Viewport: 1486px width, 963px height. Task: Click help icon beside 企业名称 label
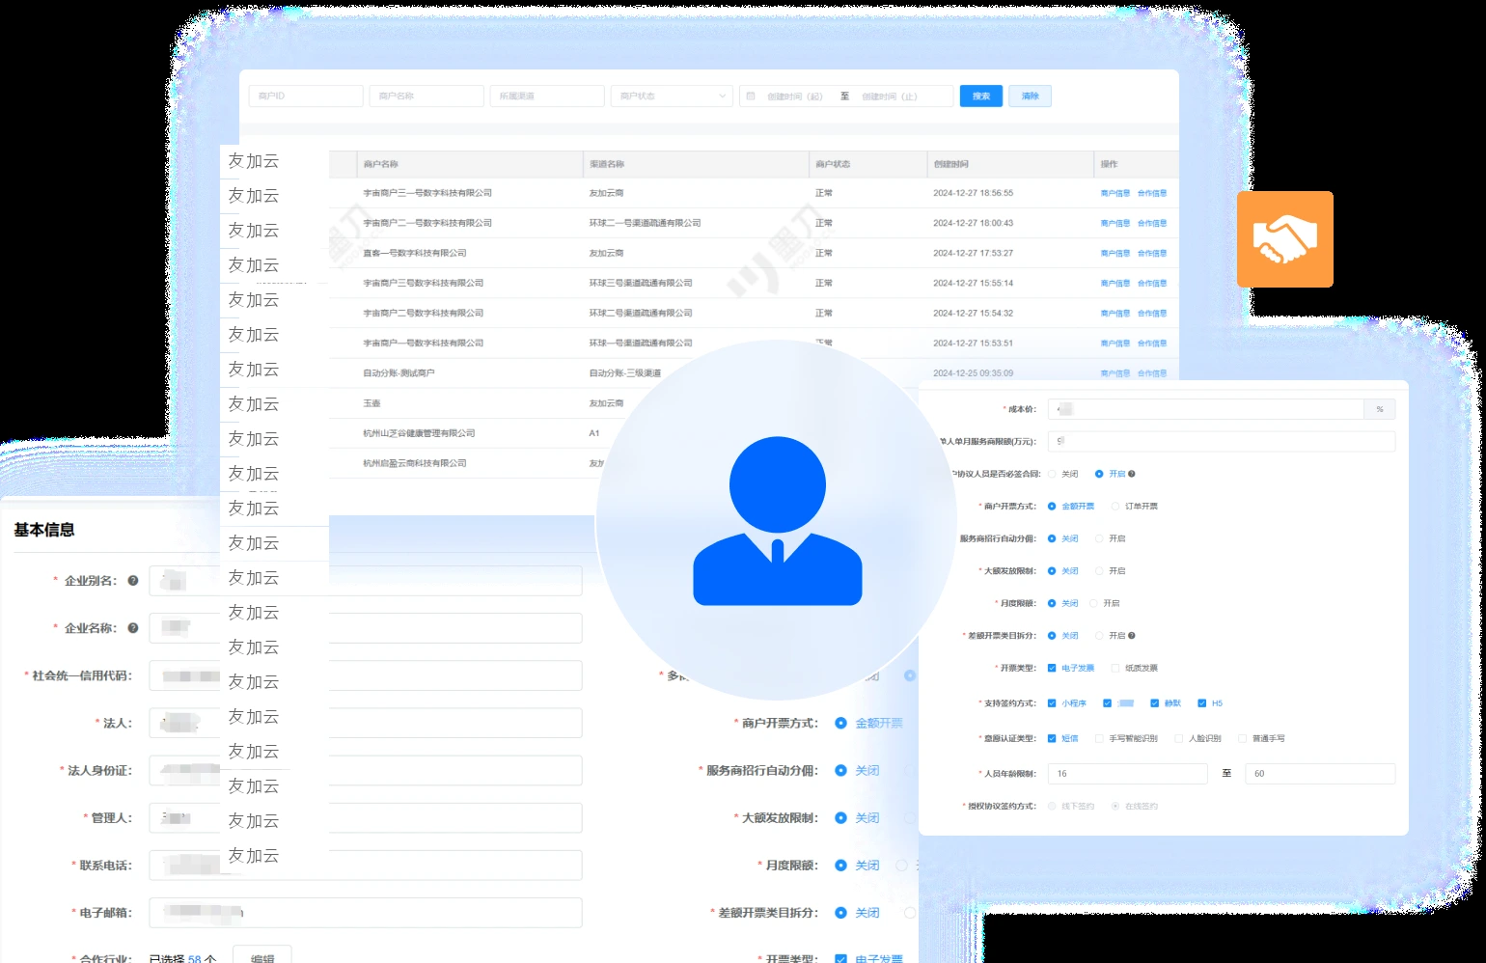(x=133, y=628)
